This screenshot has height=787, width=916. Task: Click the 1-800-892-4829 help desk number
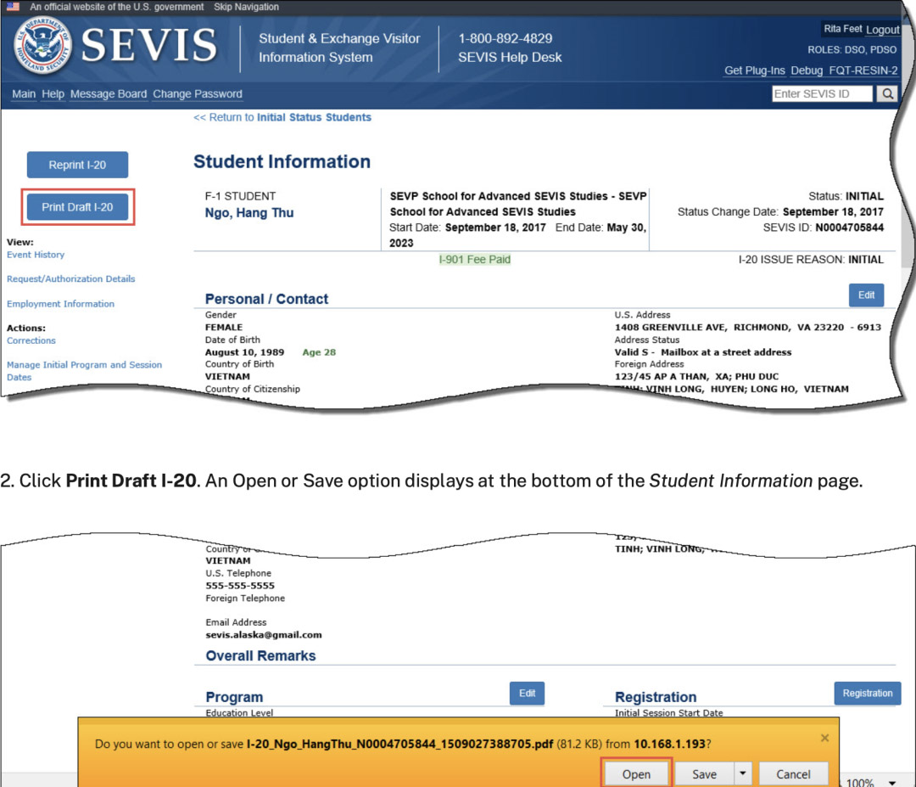(x=505, y=38)
